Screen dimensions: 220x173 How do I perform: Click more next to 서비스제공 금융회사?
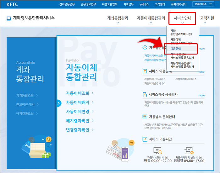(201, 95)
